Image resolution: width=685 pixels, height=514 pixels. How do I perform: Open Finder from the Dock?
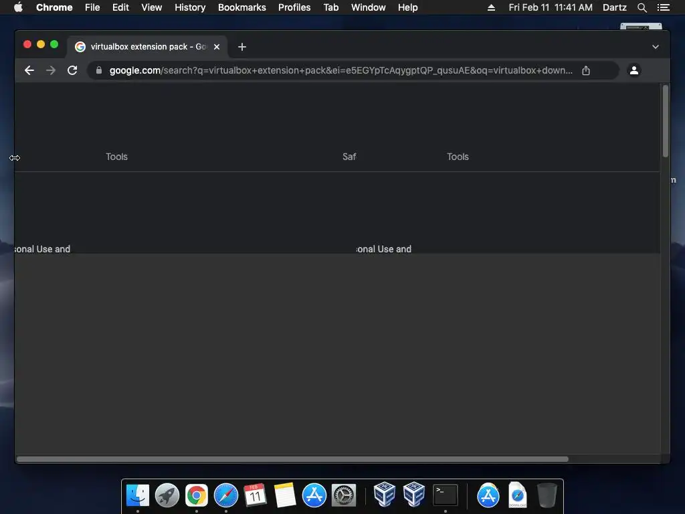[x=138, y=495]
